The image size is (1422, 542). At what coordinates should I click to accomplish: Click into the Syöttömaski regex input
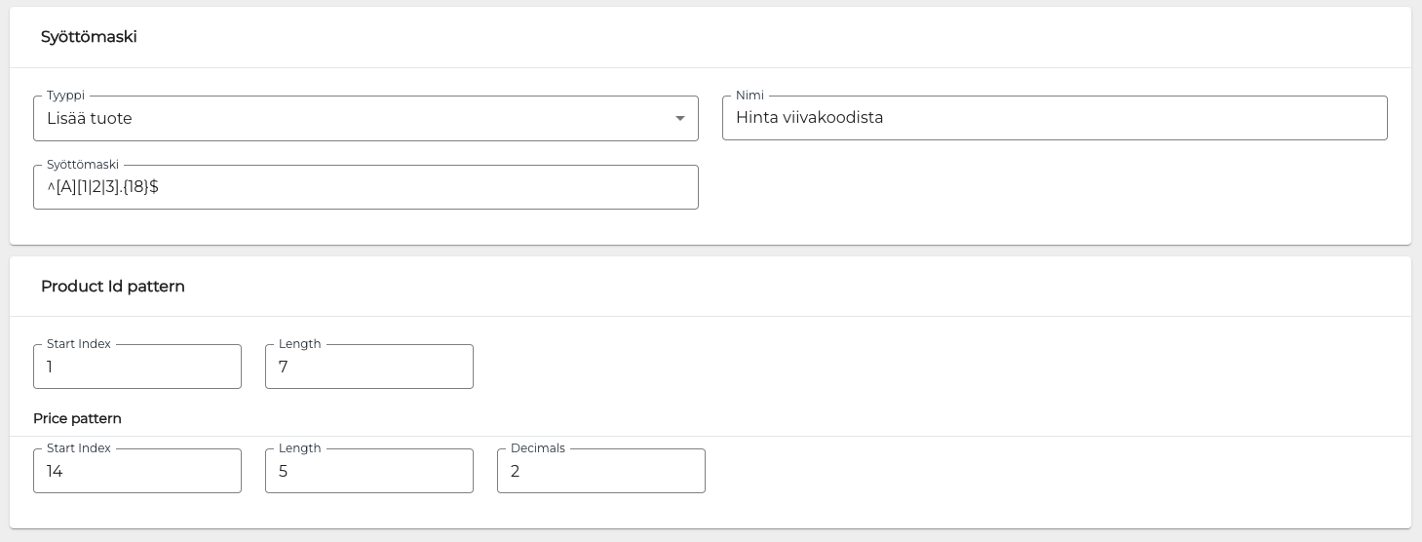[365, 187]
